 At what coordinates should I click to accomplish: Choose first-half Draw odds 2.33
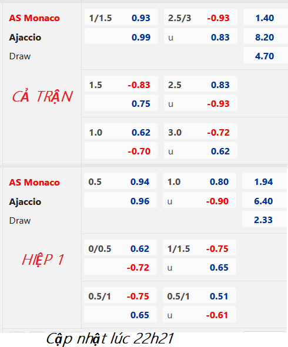264,220
